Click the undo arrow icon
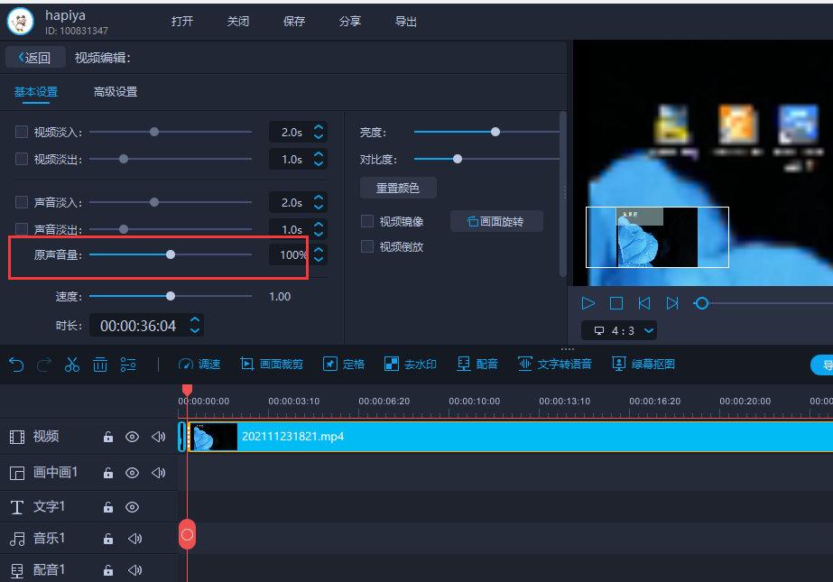This screenshot has height=582, width=833. click(x=15, y=364)
